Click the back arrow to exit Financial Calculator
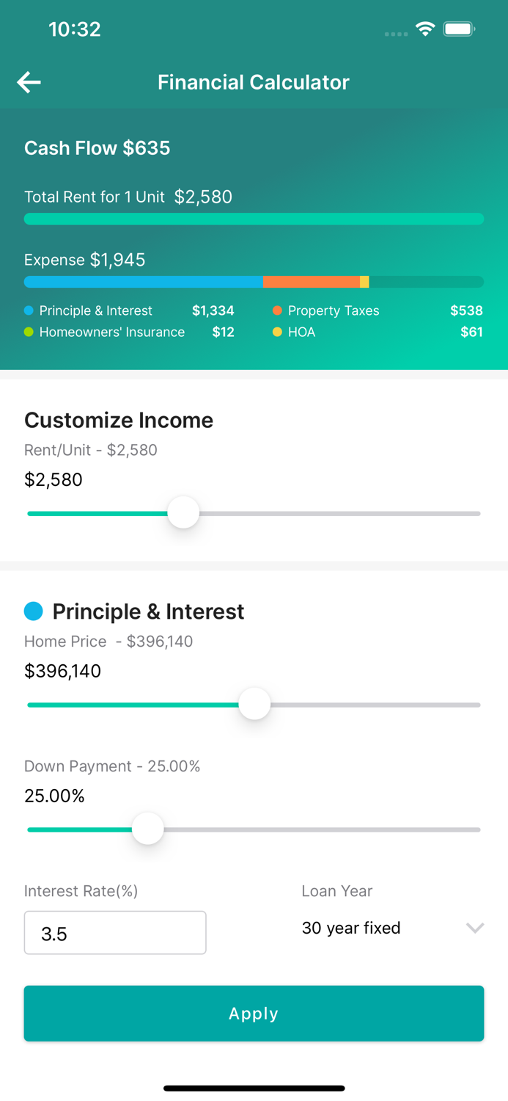The width and height of the screenshot is (508, 1101). tap(29, 81)
